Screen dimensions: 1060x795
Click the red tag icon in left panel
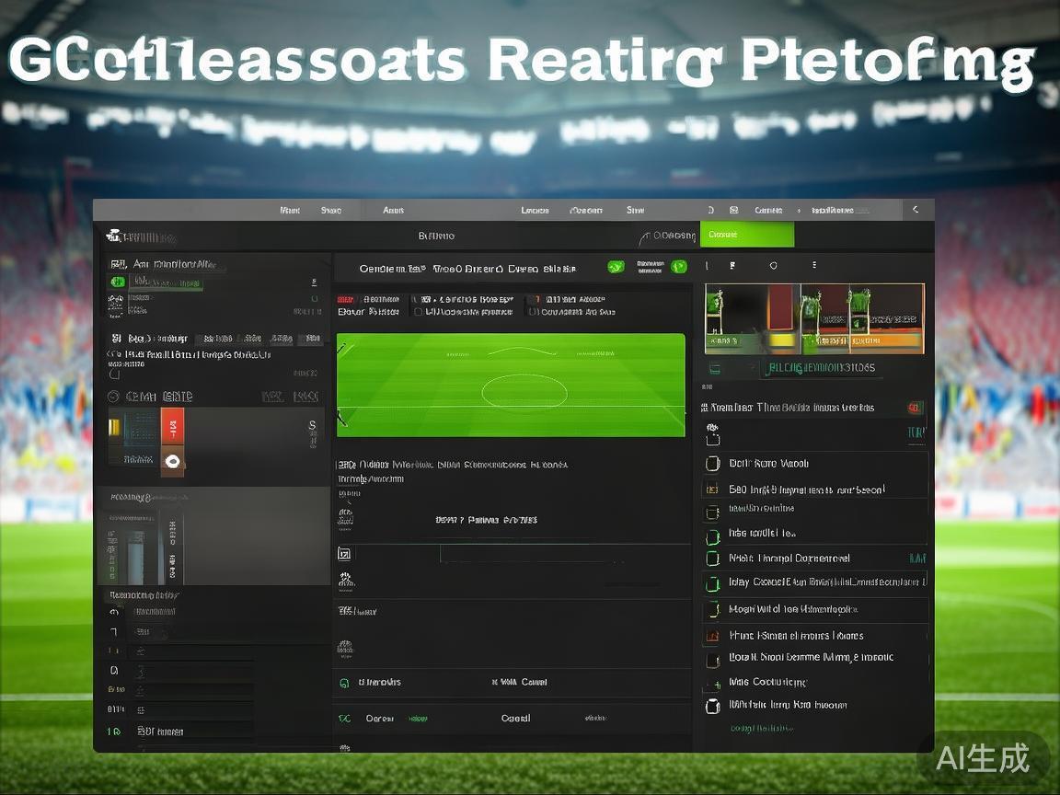[173, 427]
